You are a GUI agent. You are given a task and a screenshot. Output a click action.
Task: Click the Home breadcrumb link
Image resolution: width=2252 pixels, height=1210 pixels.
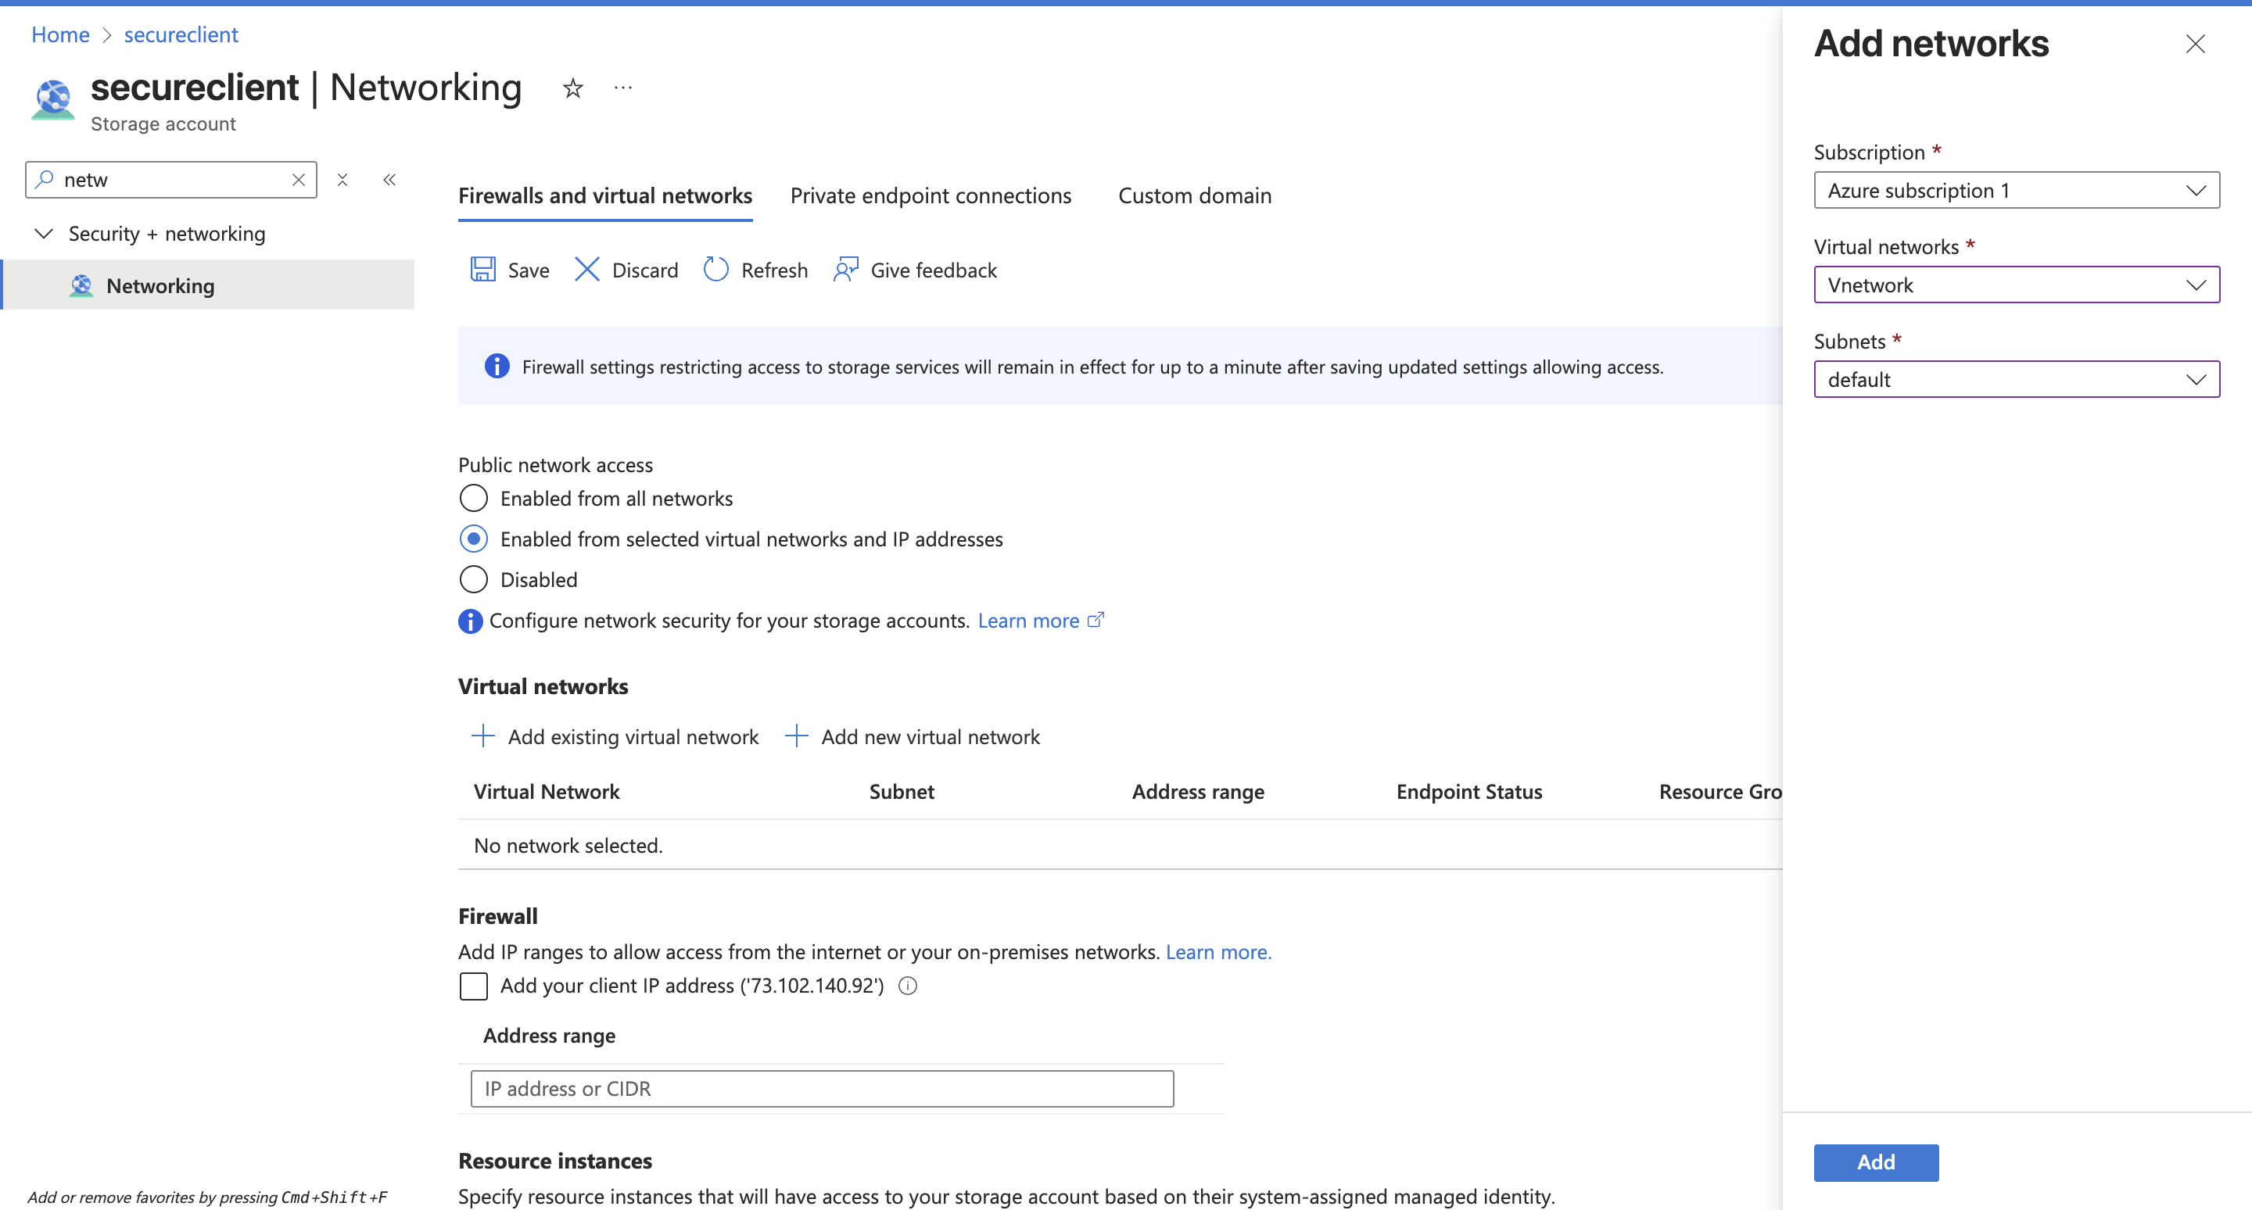(60, 35)
